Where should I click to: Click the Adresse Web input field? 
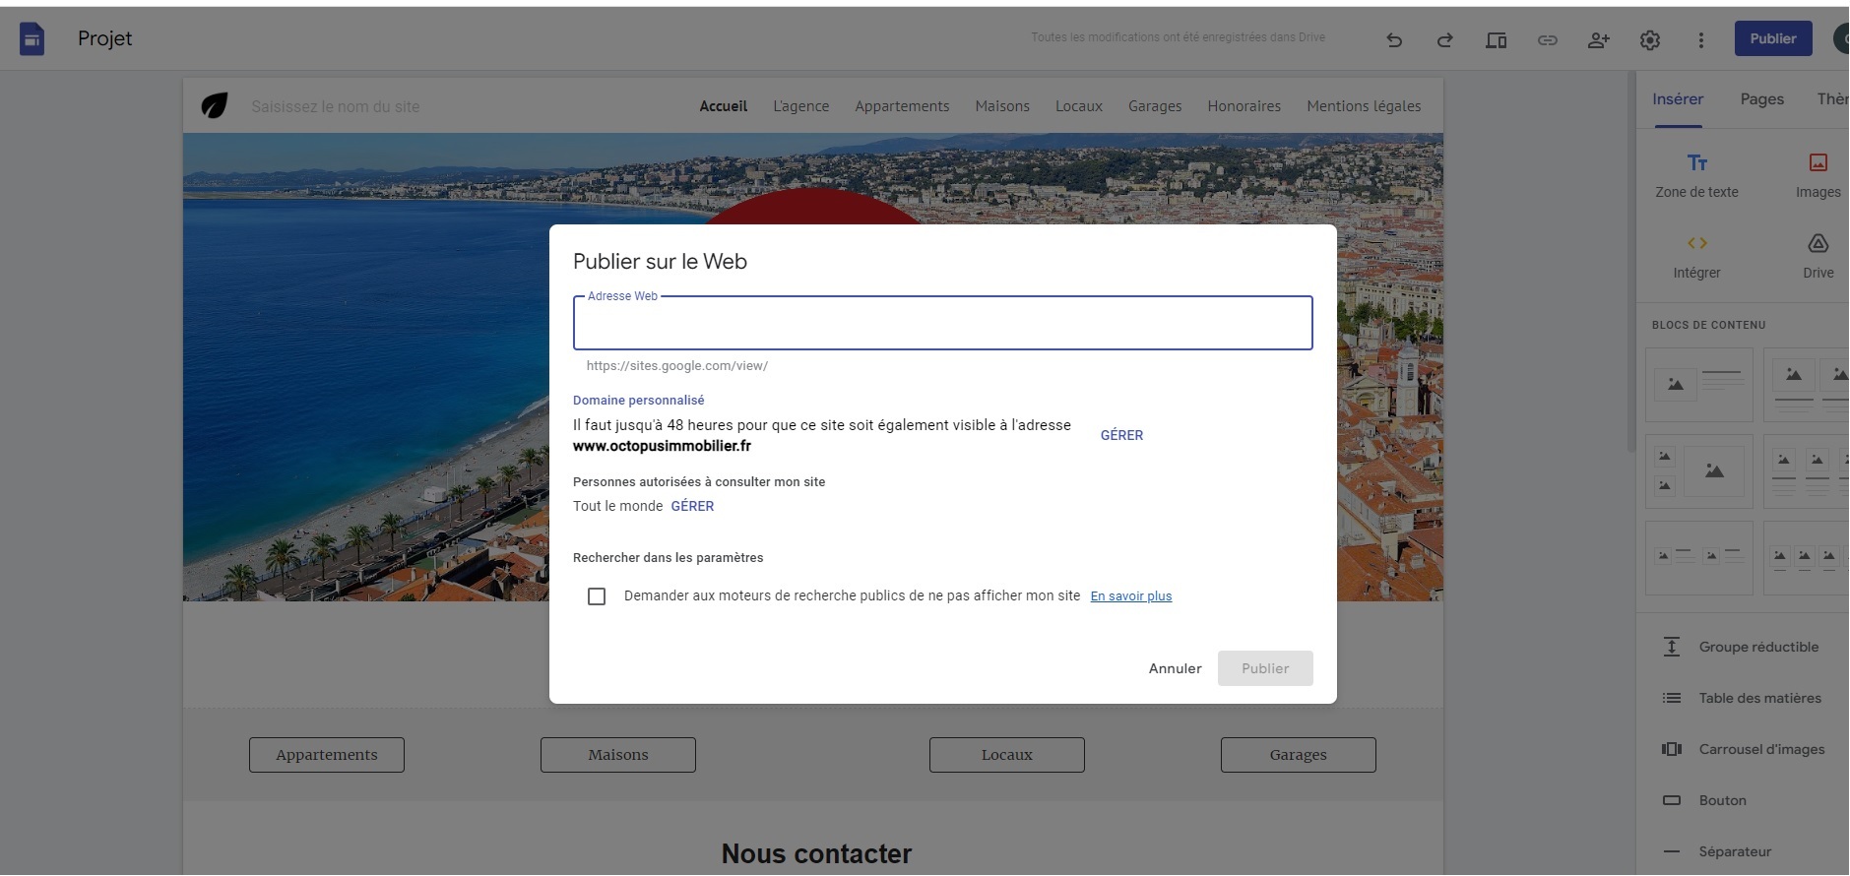point(943,324)
